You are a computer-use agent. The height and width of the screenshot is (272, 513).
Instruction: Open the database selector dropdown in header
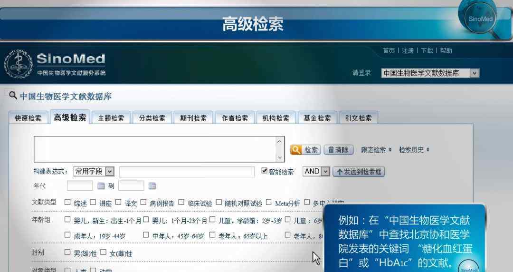click(x=430, y=73)
